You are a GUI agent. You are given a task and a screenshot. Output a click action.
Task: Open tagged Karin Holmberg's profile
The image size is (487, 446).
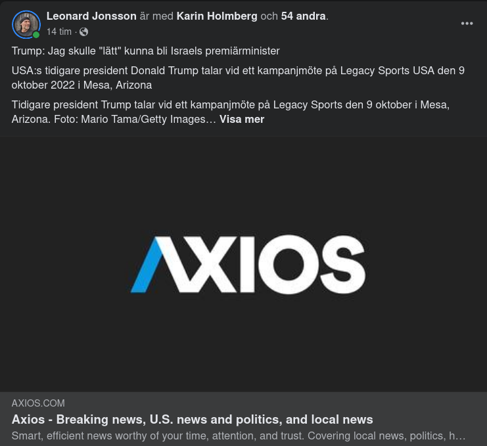click(217, 16)
